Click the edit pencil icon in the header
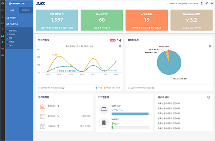This screenshot has width=215, height=141. tap(206, 3)
